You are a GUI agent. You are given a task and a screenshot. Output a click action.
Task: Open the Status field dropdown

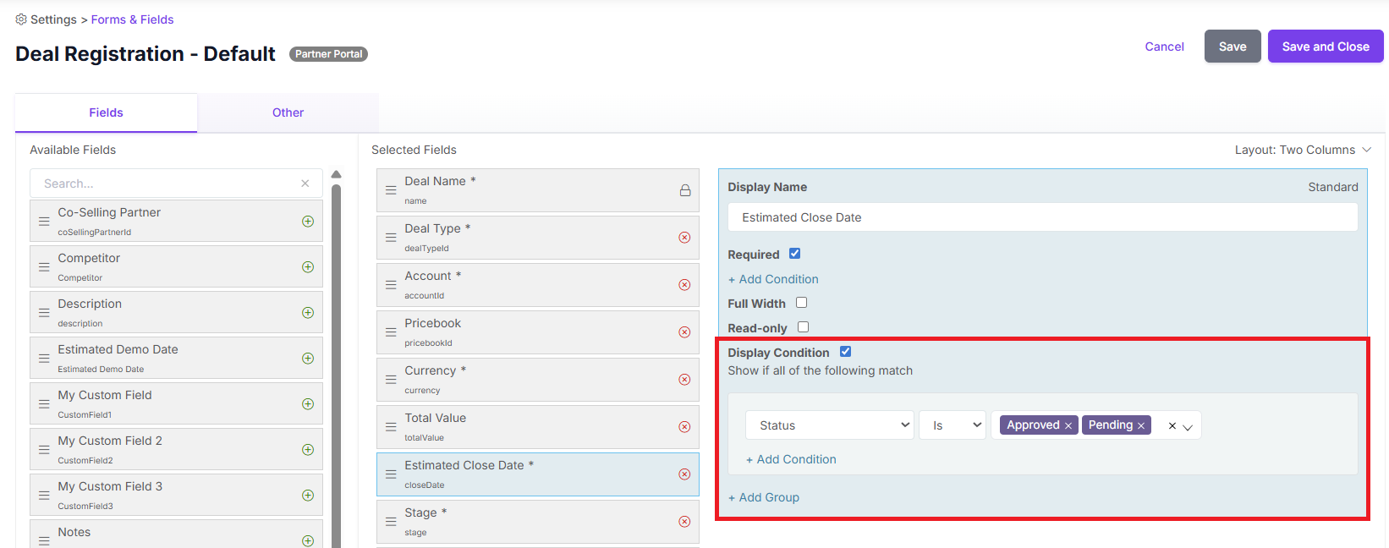coord(830,425)
